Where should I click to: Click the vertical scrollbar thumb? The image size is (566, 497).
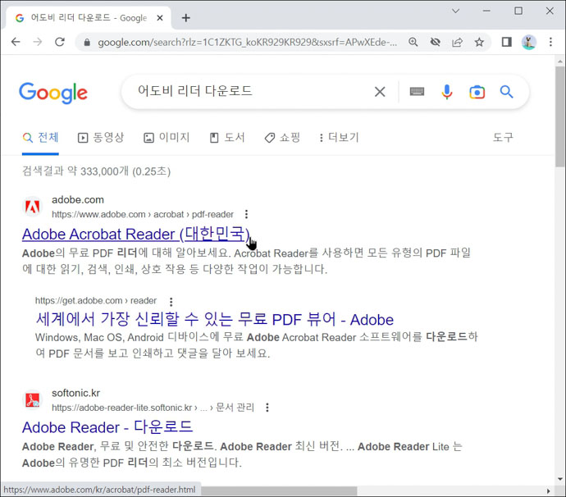coord(560,116)
